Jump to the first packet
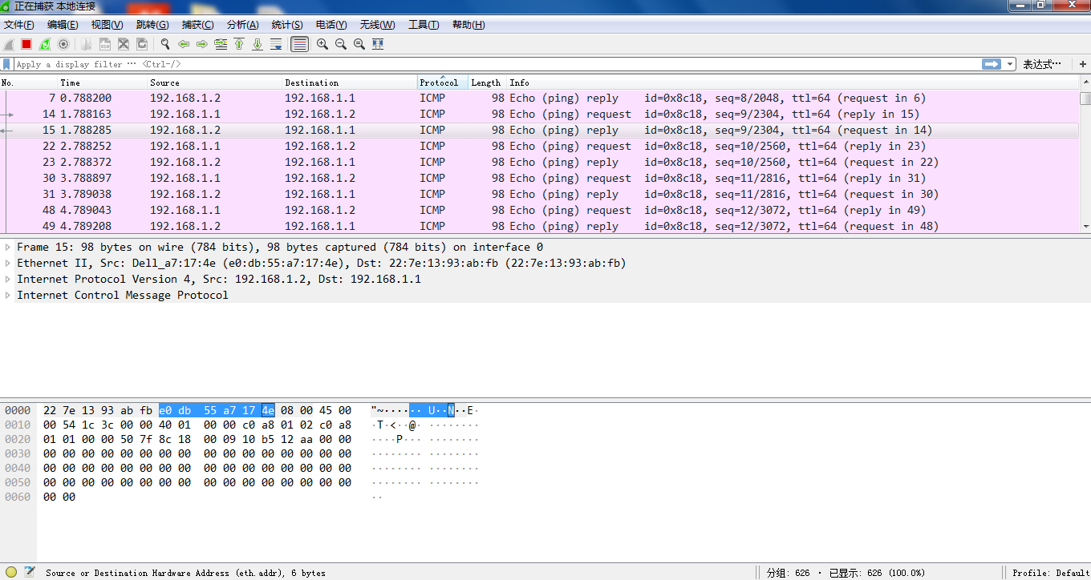 [239, 44]
